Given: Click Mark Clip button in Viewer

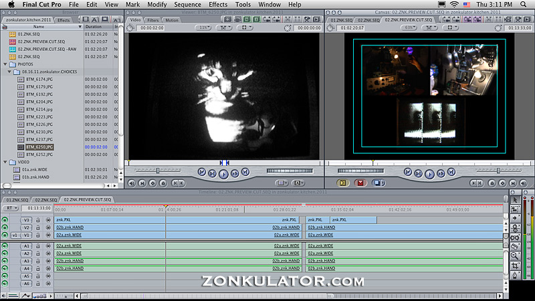Looking at the screenshot, I should (142, 183).
